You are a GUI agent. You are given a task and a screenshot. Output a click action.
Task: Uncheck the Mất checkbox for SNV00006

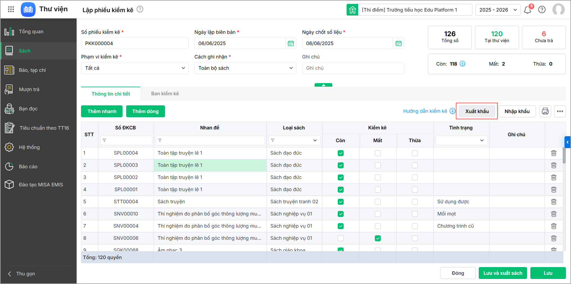[378, 238]
